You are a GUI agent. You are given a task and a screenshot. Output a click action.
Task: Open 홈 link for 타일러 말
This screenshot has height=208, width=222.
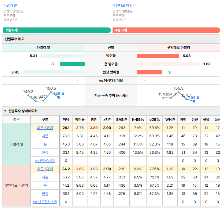(45, 144)
